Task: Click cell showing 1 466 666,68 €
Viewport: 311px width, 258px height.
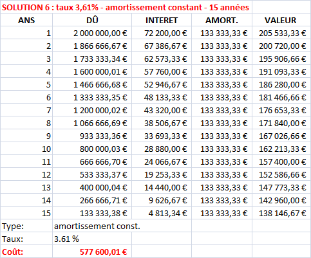Action: click(x=92, y=84)
